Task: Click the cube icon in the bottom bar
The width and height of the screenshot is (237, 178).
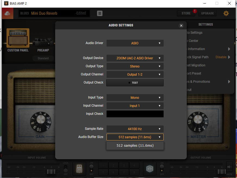Action: [x=150, y=169]
